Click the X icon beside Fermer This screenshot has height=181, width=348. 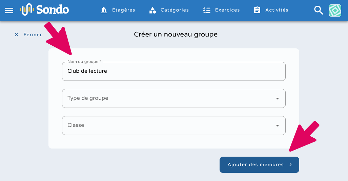click(x=16, y=35)
